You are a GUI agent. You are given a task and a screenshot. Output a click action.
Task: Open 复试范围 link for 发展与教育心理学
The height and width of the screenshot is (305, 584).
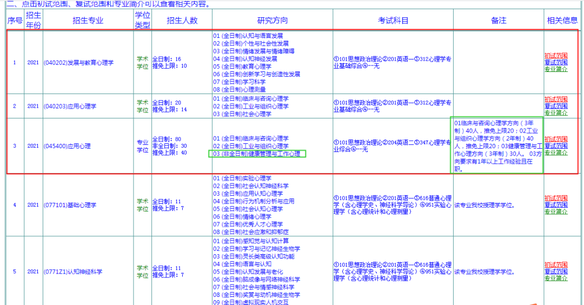pos(555,62)
